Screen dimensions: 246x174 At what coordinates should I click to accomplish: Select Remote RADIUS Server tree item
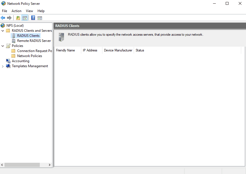34,41
